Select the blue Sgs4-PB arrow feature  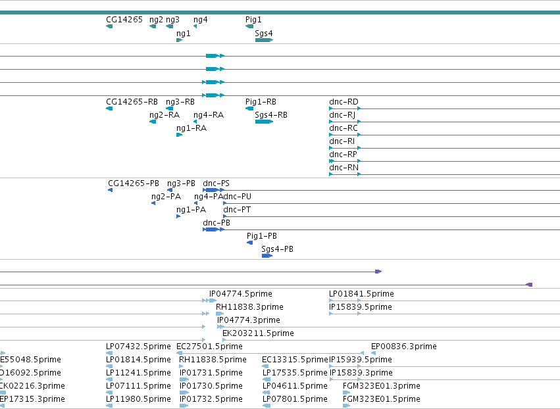coord(267,256)
